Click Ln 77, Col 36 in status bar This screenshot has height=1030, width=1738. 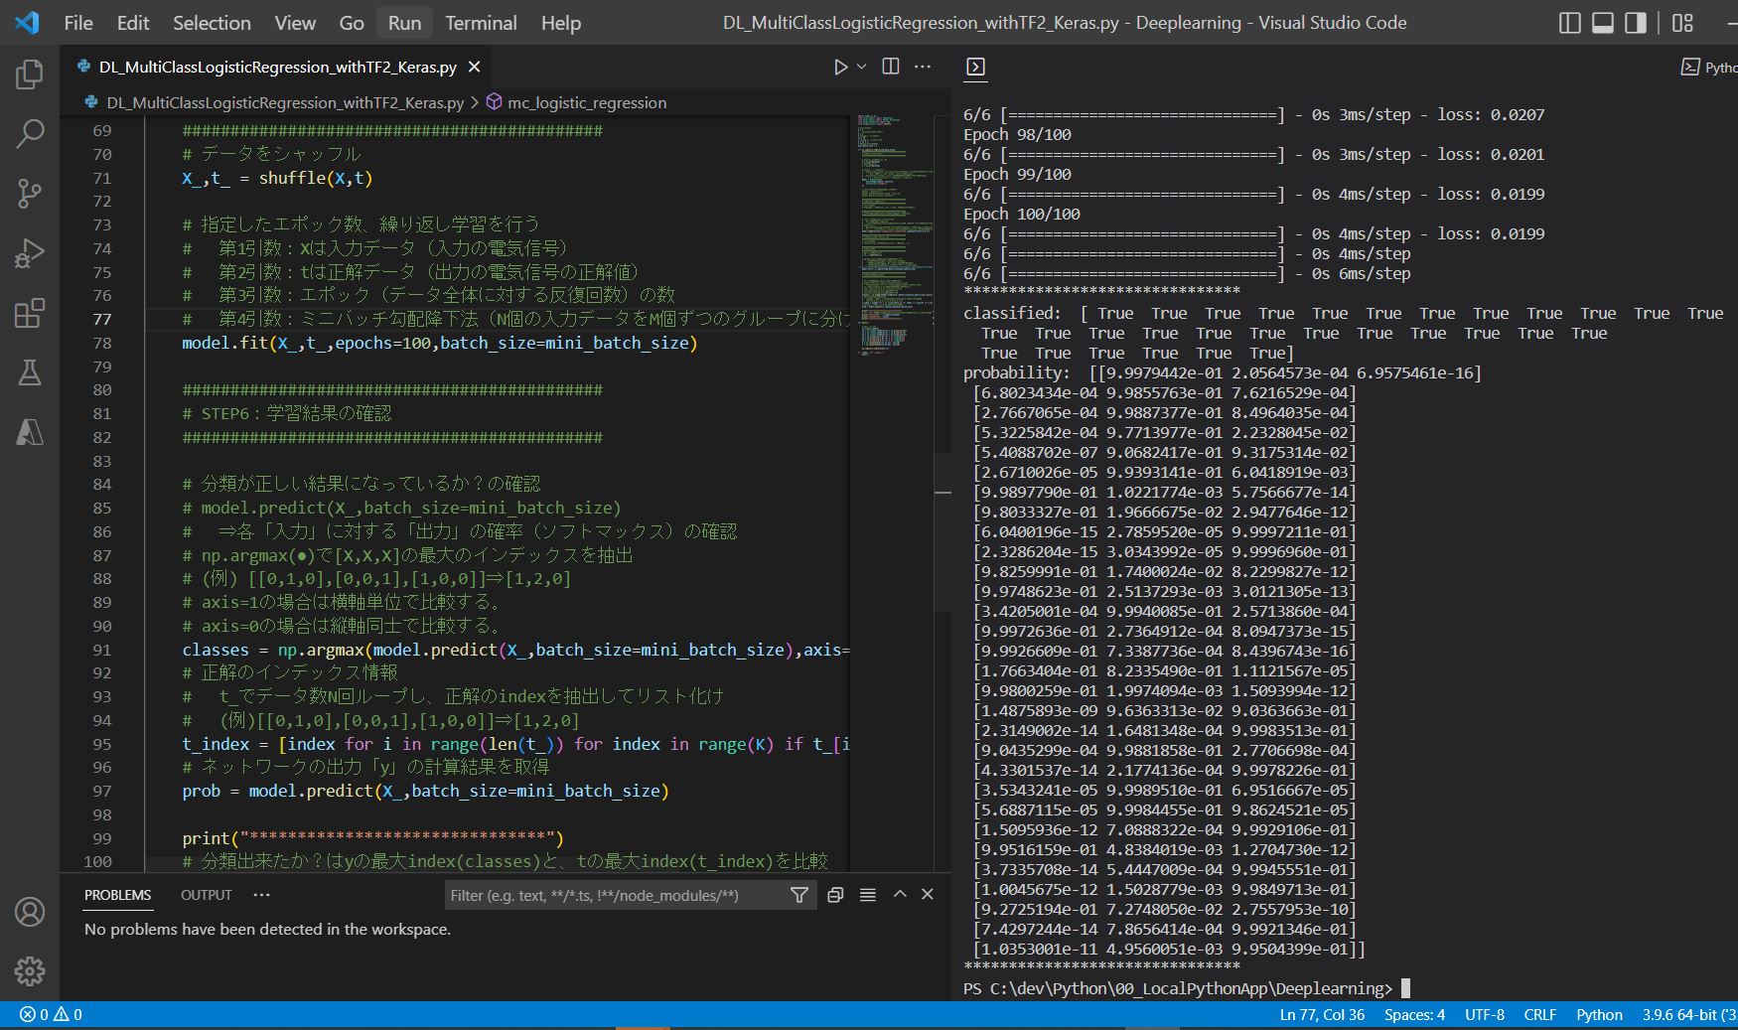pyautogui.click(x=1322, y=1014)
